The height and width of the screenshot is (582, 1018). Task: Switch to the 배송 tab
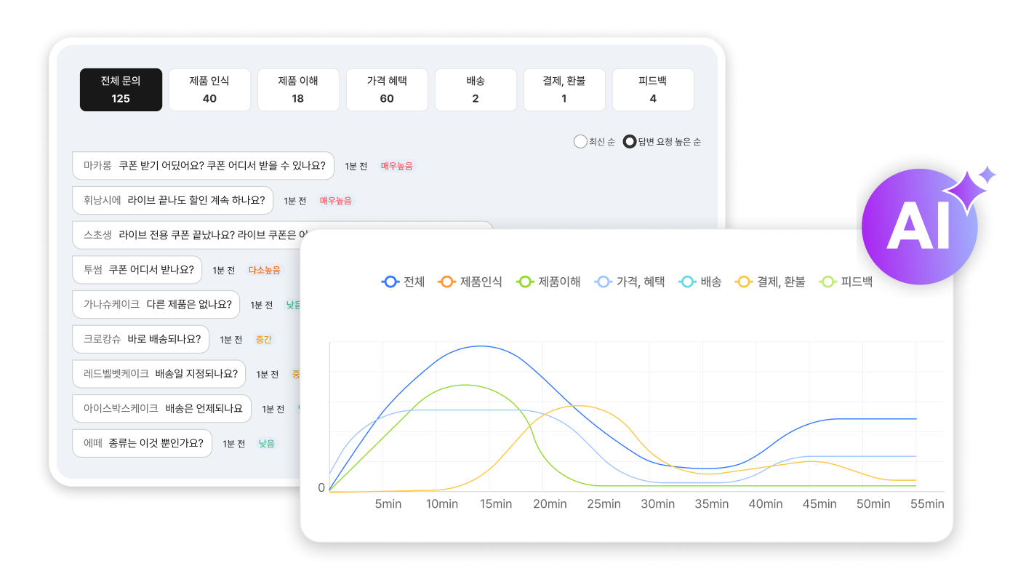476,89
